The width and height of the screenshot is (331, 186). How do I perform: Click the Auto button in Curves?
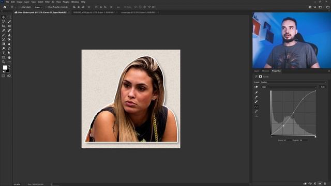323,87
